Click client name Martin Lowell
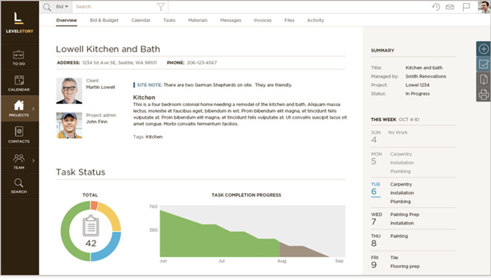491x280 pixels. pos(100,87)
